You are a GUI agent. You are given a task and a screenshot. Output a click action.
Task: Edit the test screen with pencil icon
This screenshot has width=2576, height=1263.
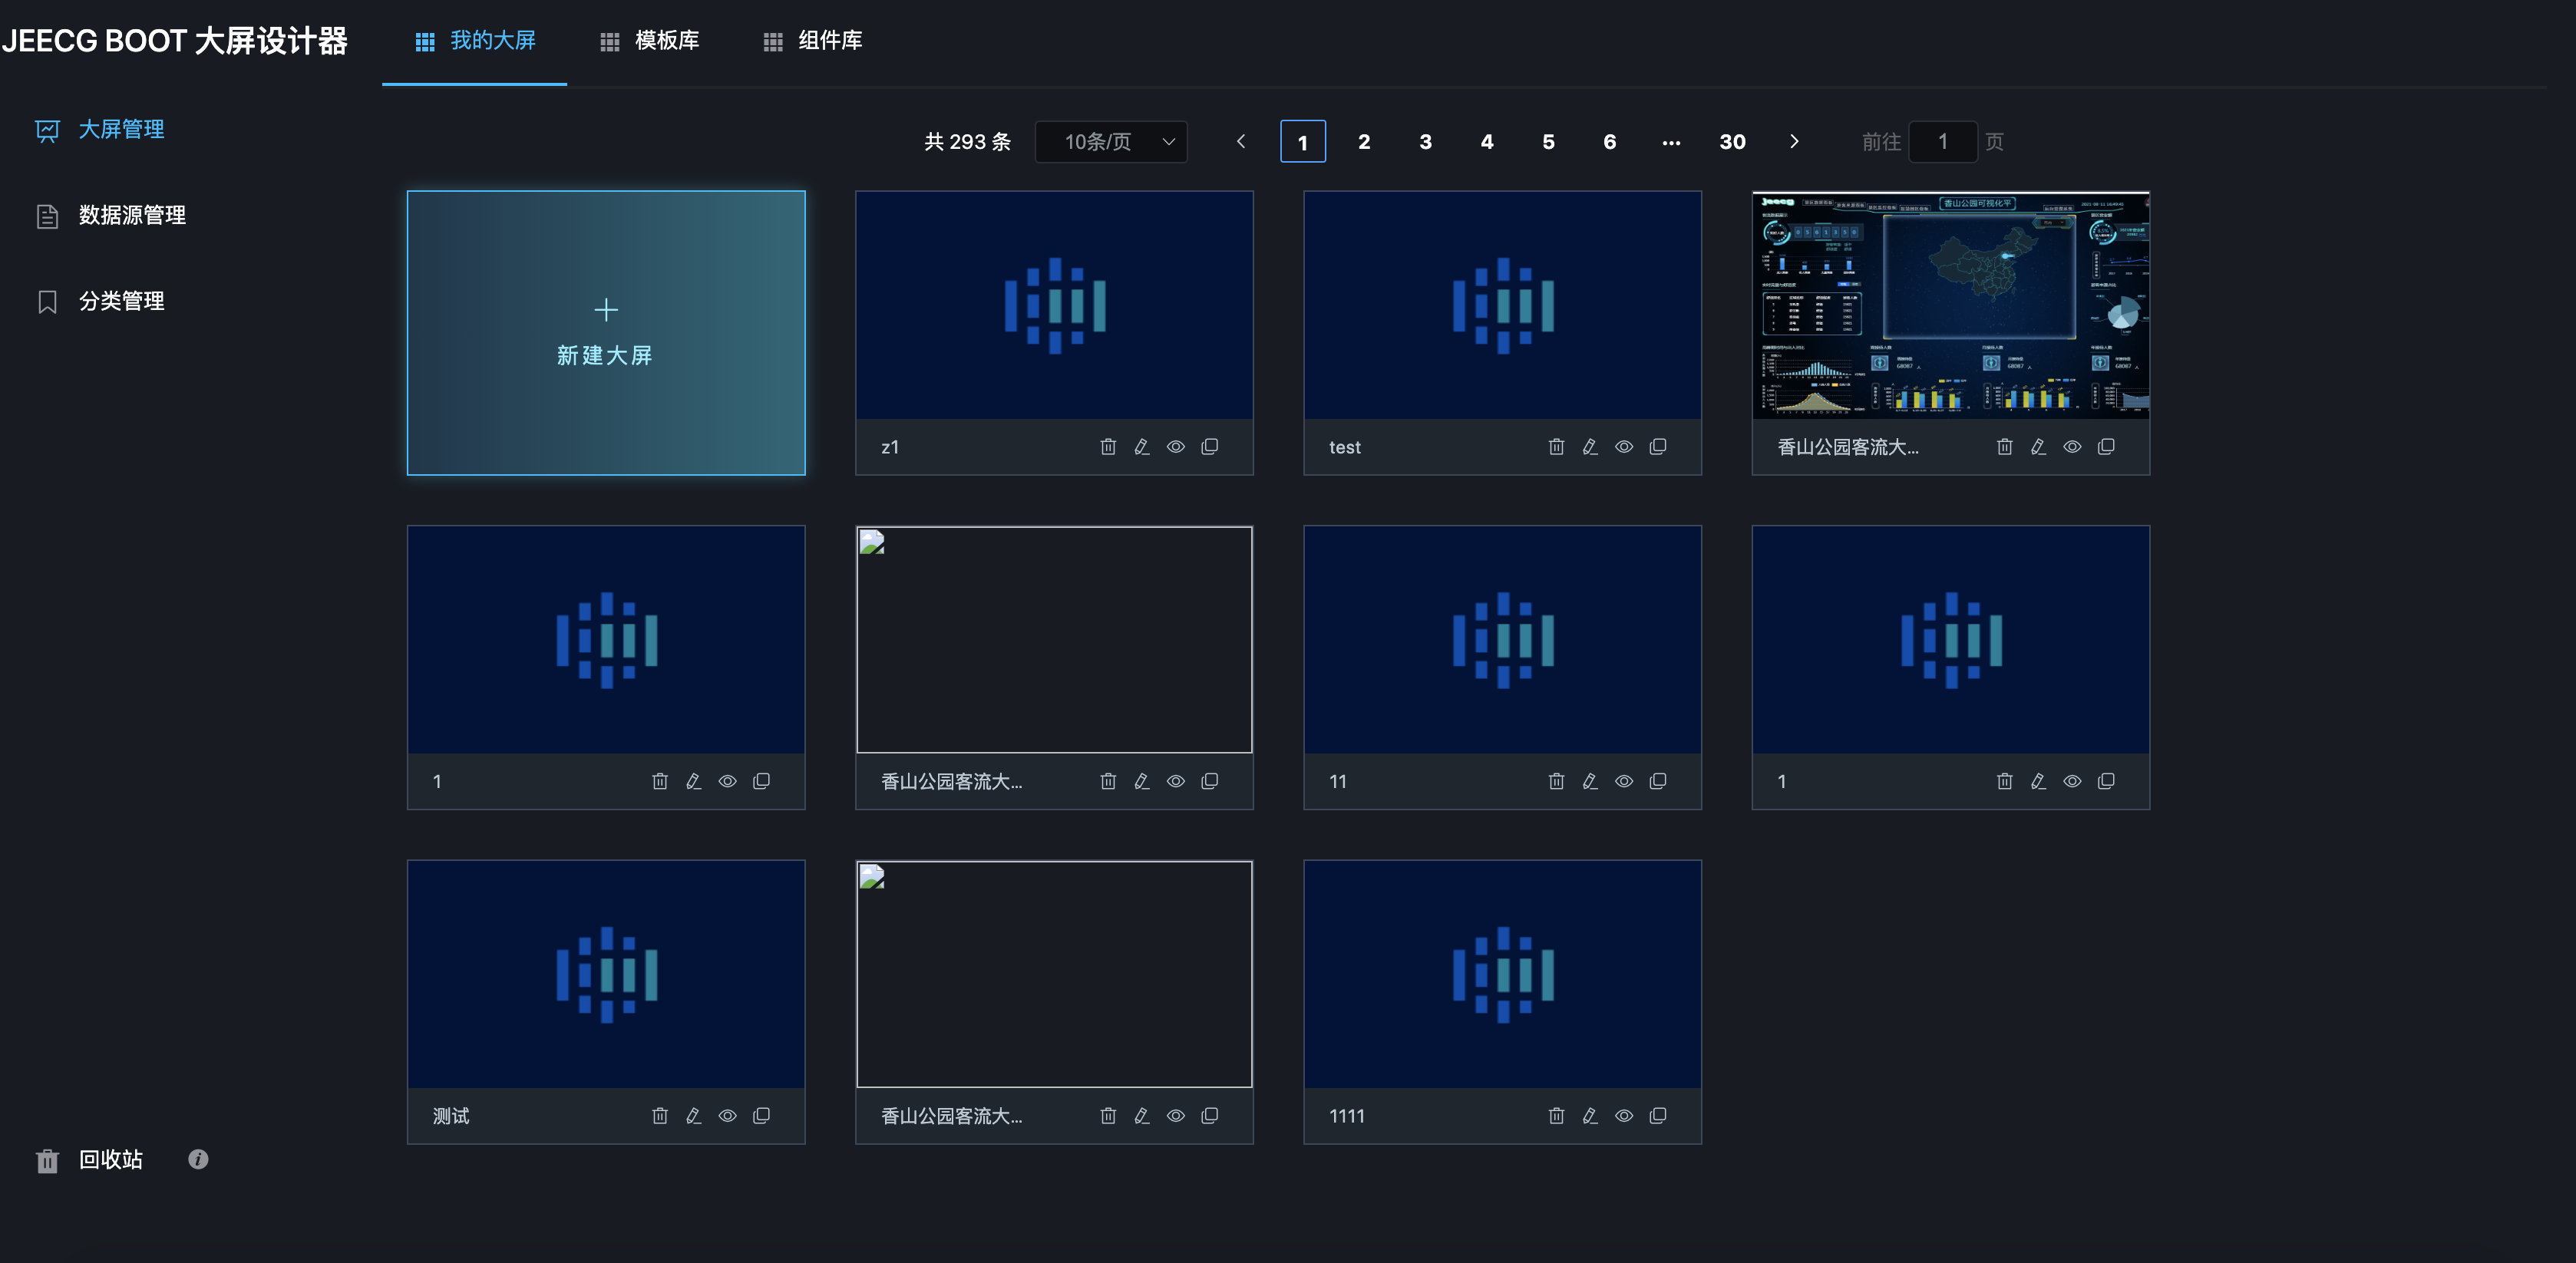point(1590,447)
